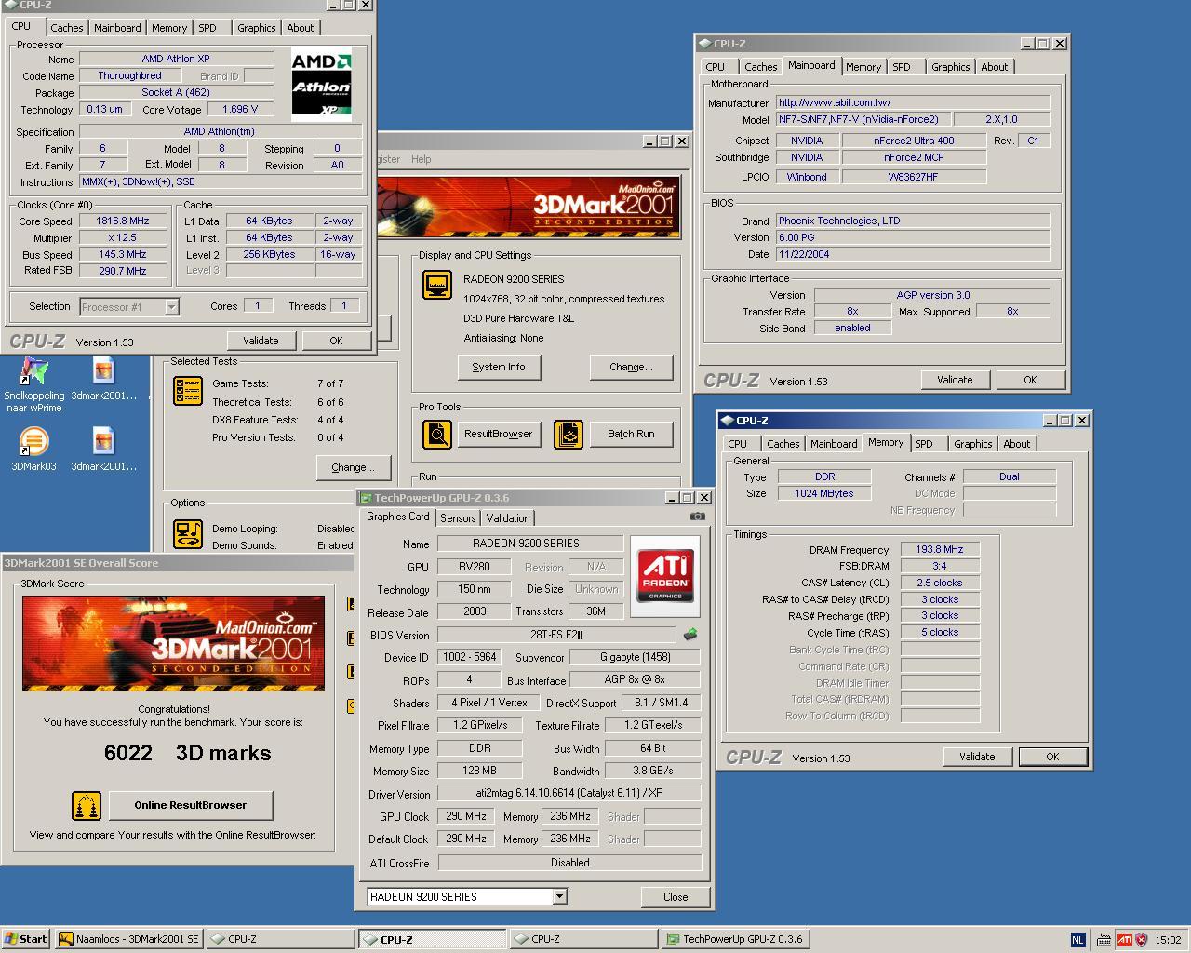This screenshot has height=953, width=1191.
Task: Click the Mainboard tab in the Memory CPU-Z window
Action: 833,444
